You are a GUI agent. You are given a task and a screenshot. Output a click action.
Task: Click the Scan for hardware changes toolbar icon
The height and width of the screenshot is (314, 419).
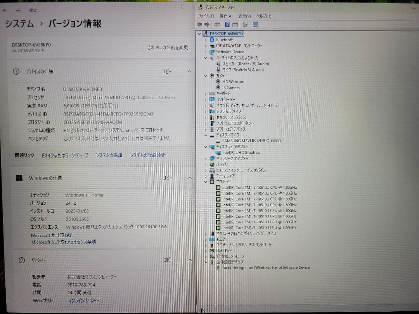(x=246, y=24)
